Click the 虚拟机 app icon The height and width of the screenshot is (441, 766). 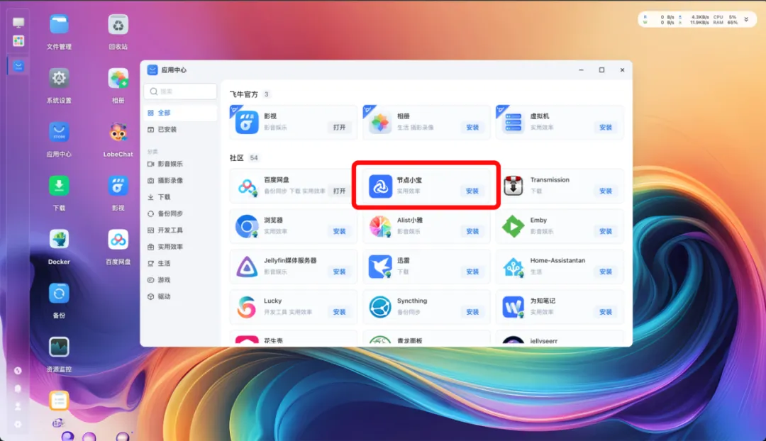(x=514, y=122)
